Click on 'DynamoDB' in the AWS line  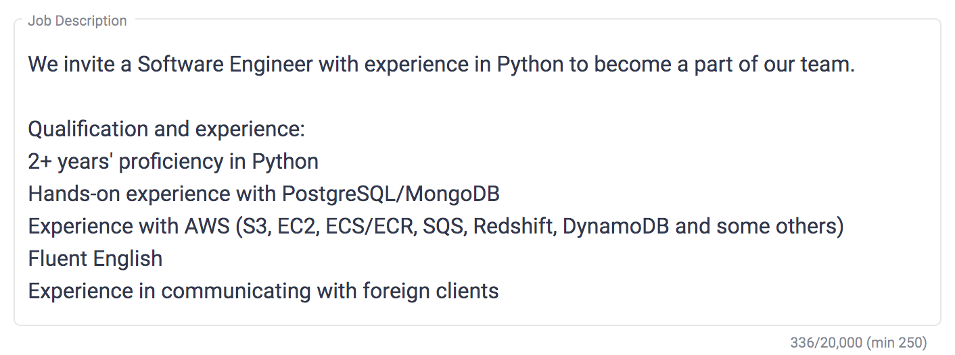coord(615,227)
